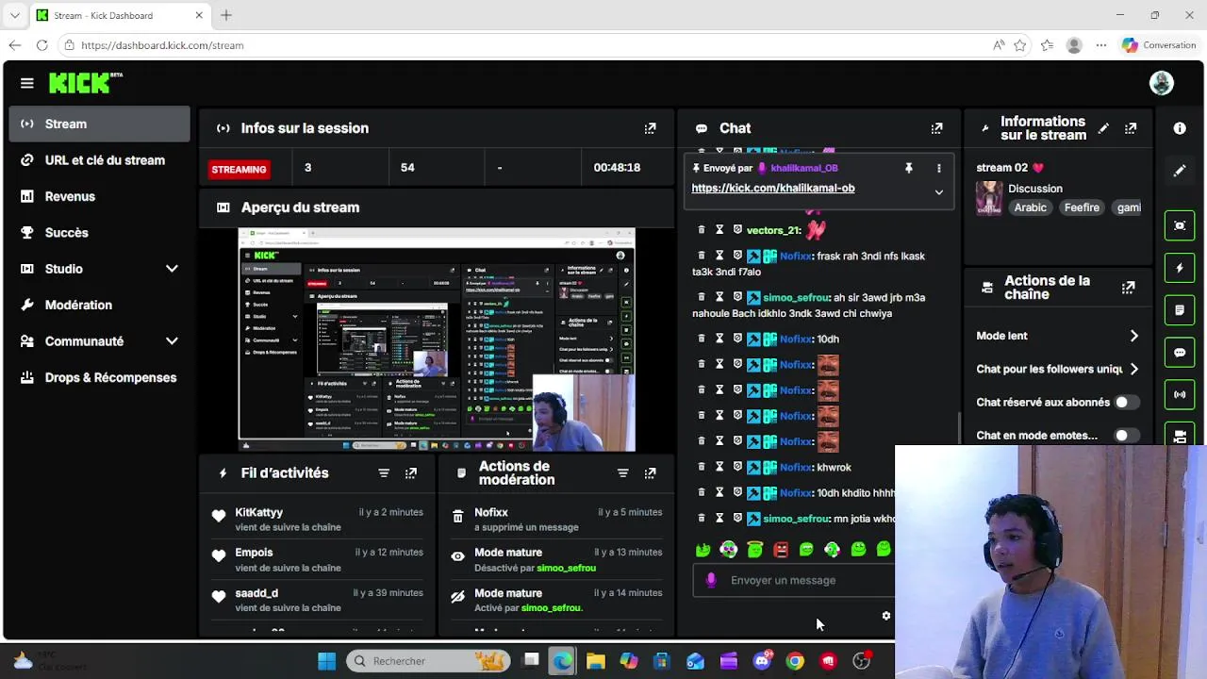The image size is (1207, 679).
Task: Click simoo_sefrou in 'Désactivé par' entry
Action: tap(567, 568)
